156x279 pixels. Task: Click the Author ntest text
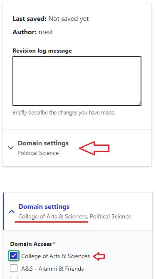[33, 32]
